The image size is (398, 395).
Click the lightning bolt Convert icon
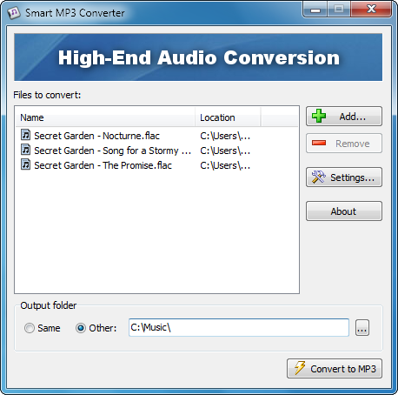coord(300,368)
